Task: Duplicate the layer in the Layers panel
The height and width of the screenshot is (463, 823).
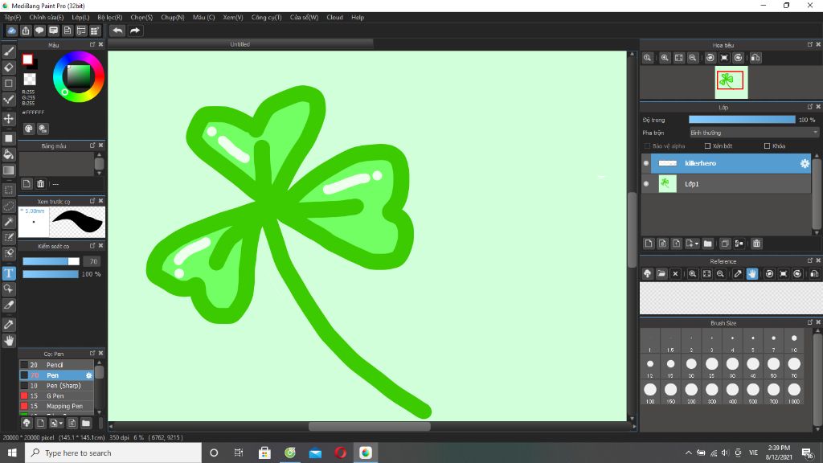Action: [725, 244]
